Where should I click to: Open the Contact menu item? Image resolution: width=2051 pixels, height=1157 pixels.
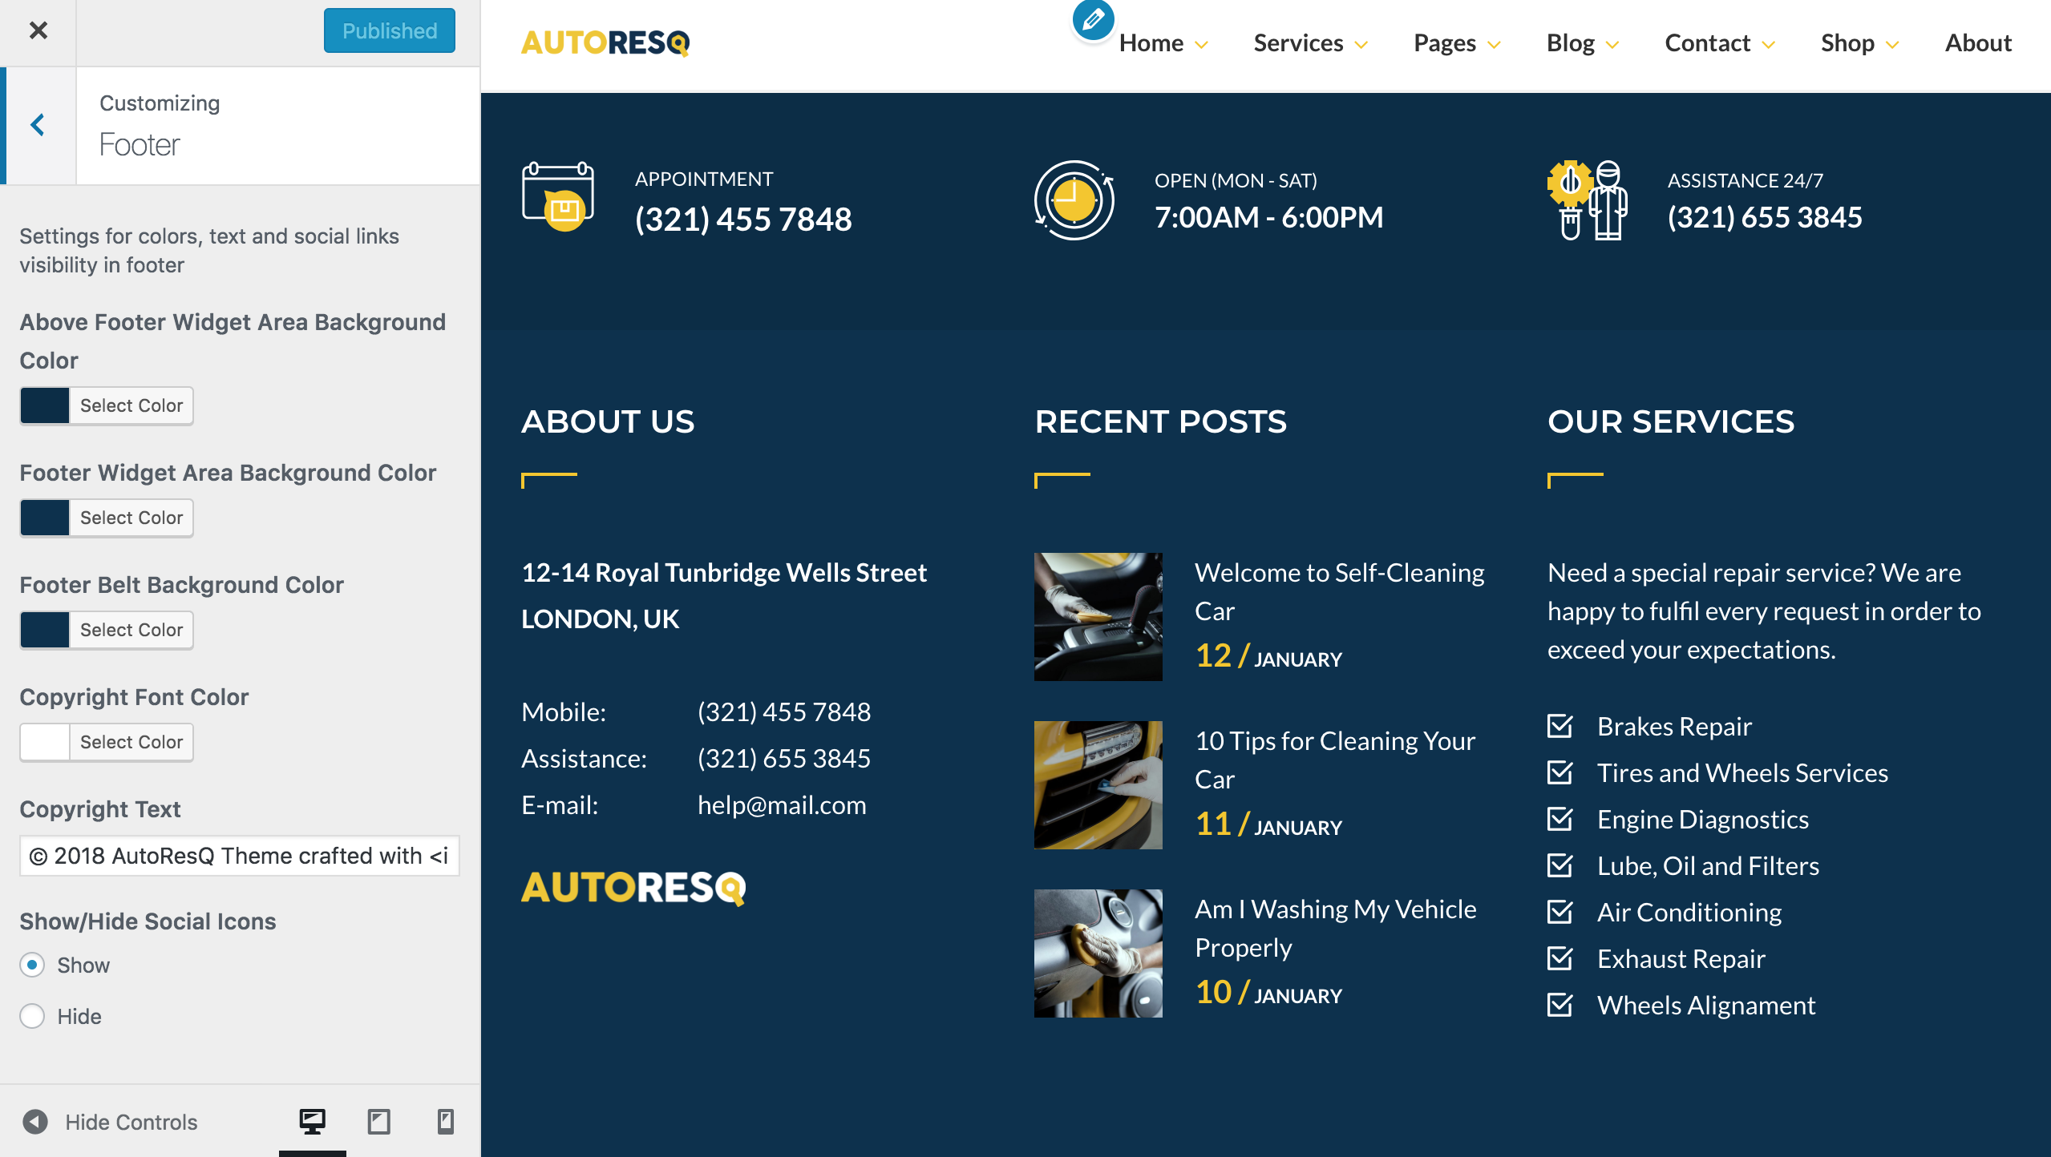pos(1708,43)
